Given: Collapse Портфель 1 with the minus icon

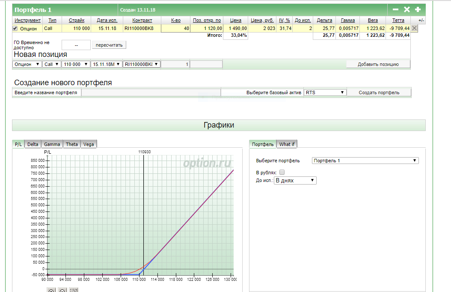Looking at the screenshot, I should coord(395,9).
